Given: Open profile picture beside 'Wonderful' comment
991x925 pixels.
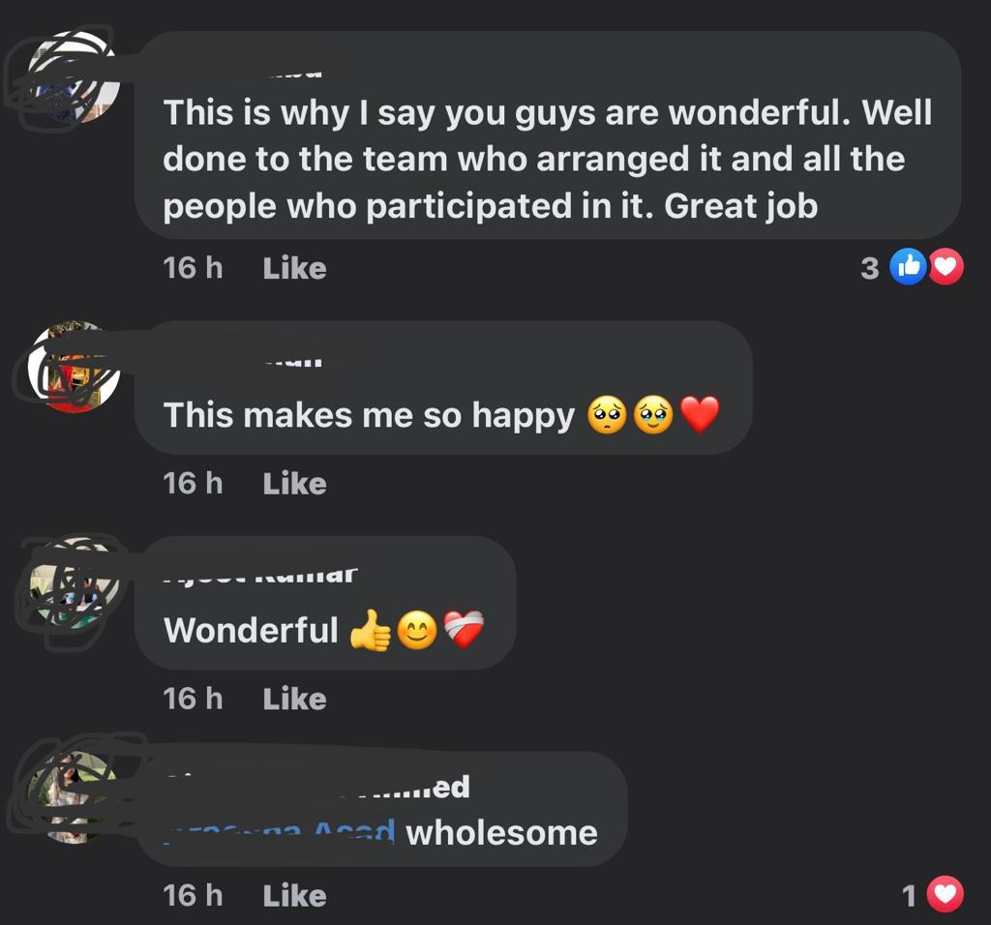Looking at the screenshot, I should [74, 582].
